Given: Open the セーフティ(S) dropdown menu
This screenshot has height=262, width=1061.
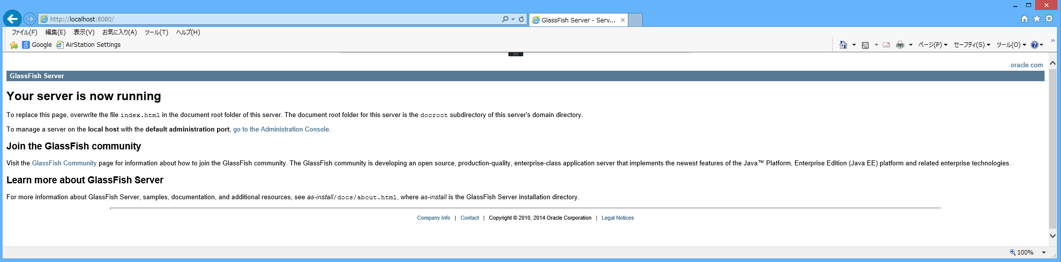Looking at the screenshot, I should click(972, 45).
